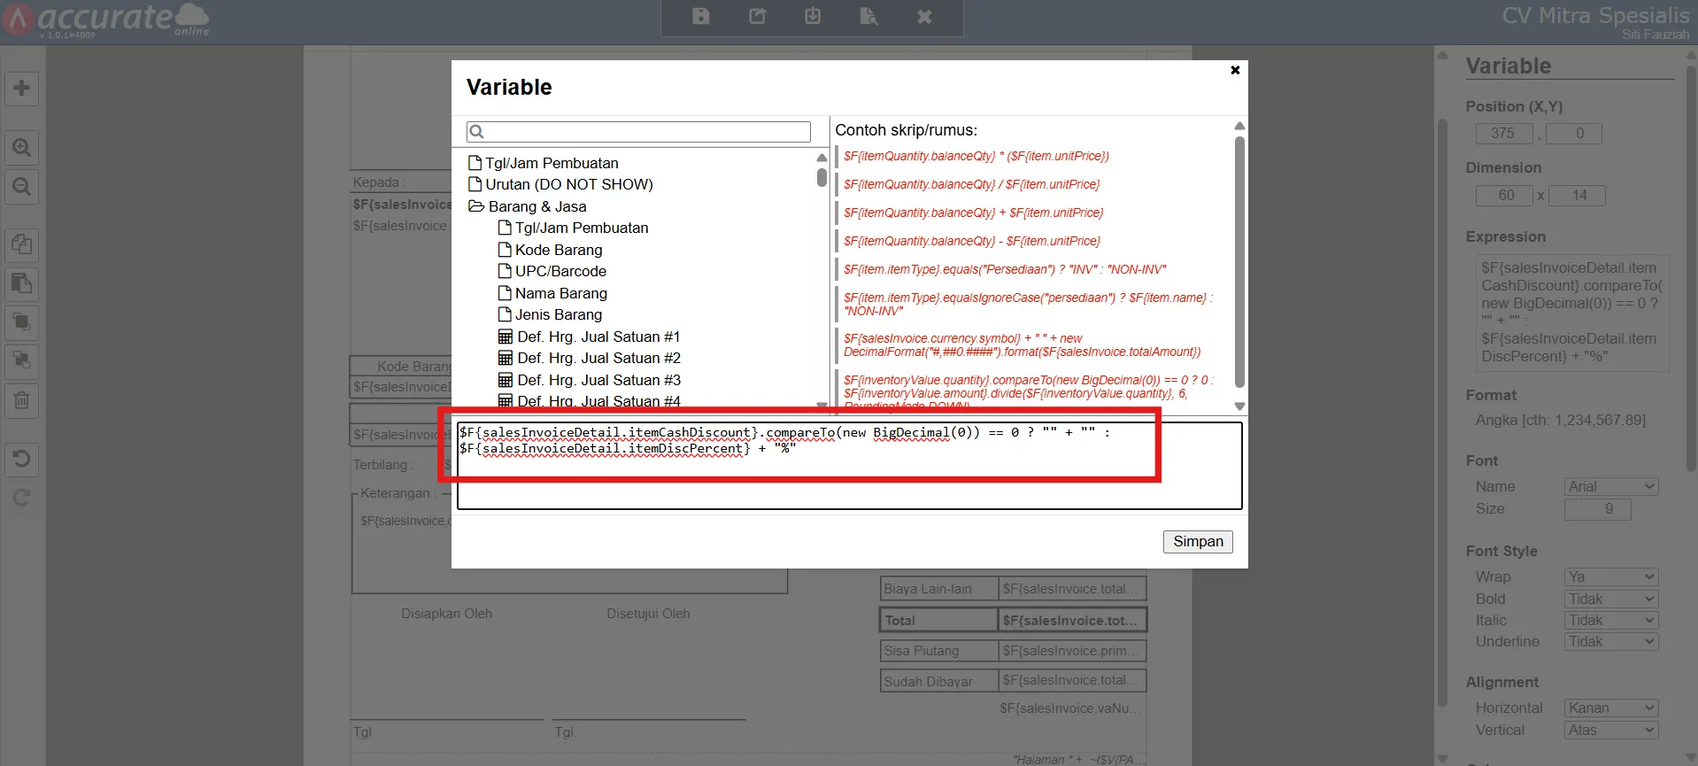The image size is (1698, 766).
Task: Click inside the expression script textarea
Action: 849,466
